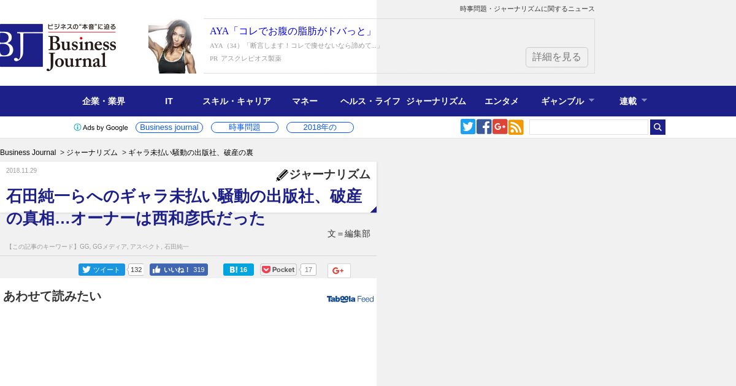Screen dimensions: 736x386
Task: Open the Google+ social icon
Action: (500, 127)
